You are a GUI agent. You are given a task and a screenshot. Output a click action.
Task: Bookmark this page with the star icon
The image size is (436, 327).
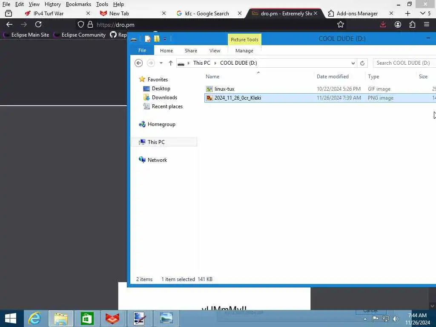pyautogui.click(x=340, y=24)
